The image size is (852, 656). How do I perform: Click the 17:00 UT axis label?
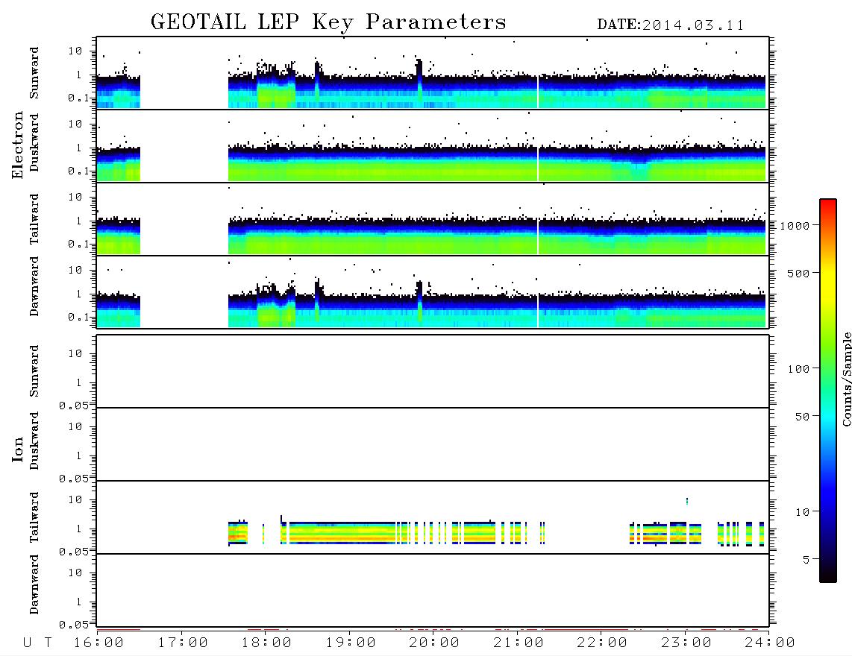click(x=183, y=643)
